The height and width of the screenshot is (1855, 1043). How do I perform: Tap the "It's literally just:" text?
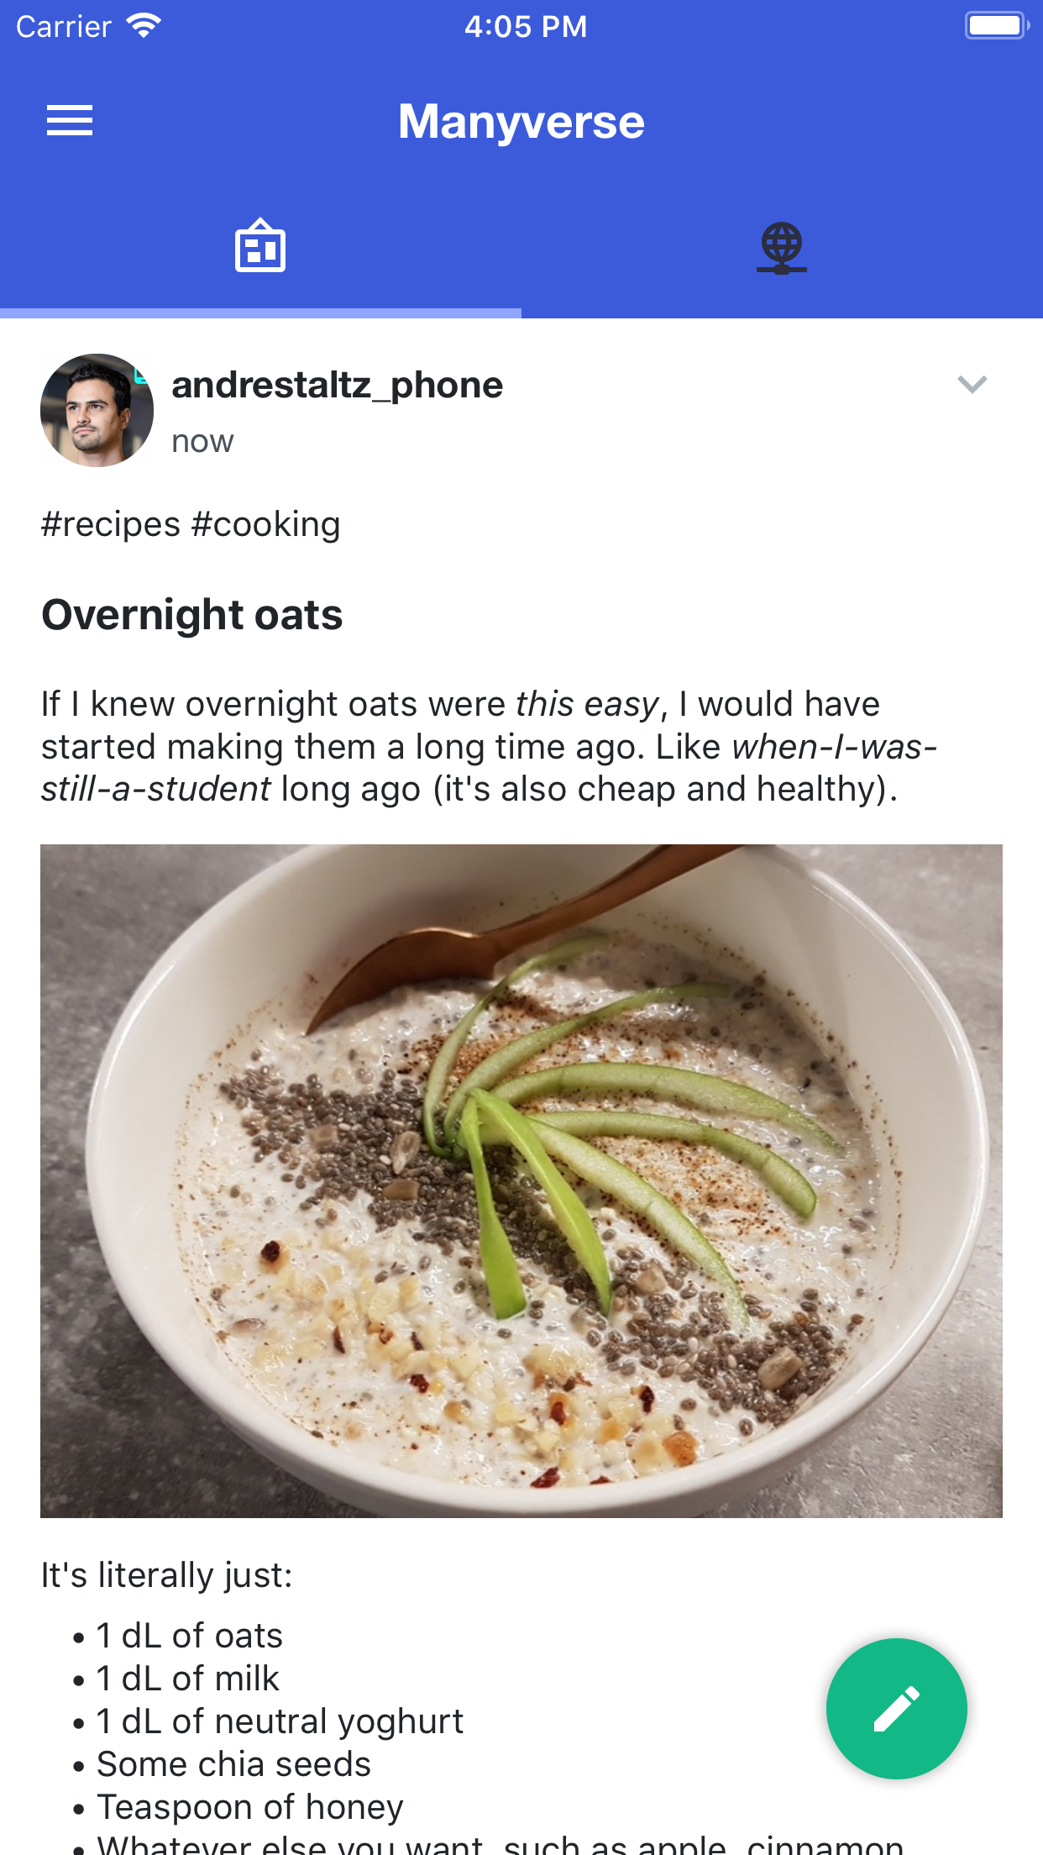(166, 1575)
